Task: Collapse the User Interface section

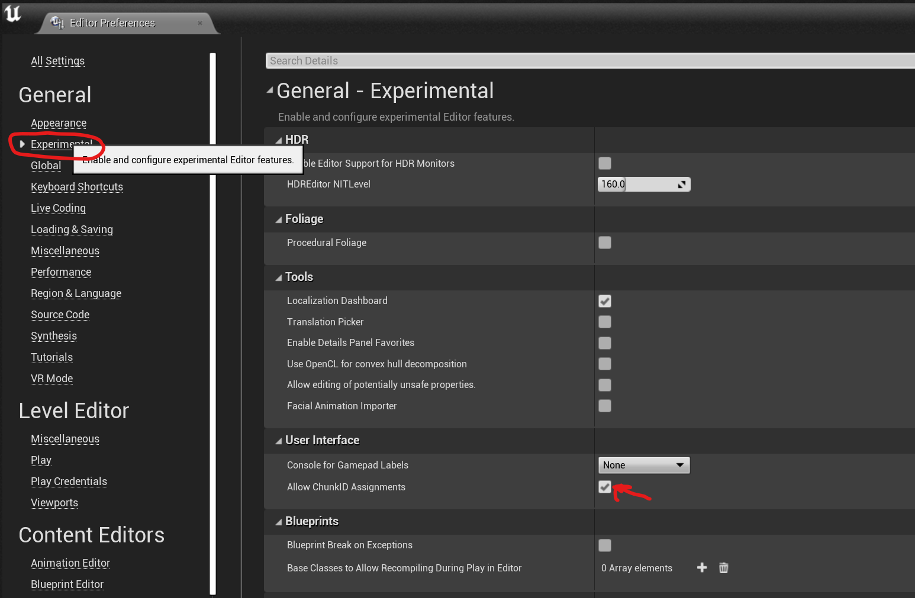Action: coord(279,441)
